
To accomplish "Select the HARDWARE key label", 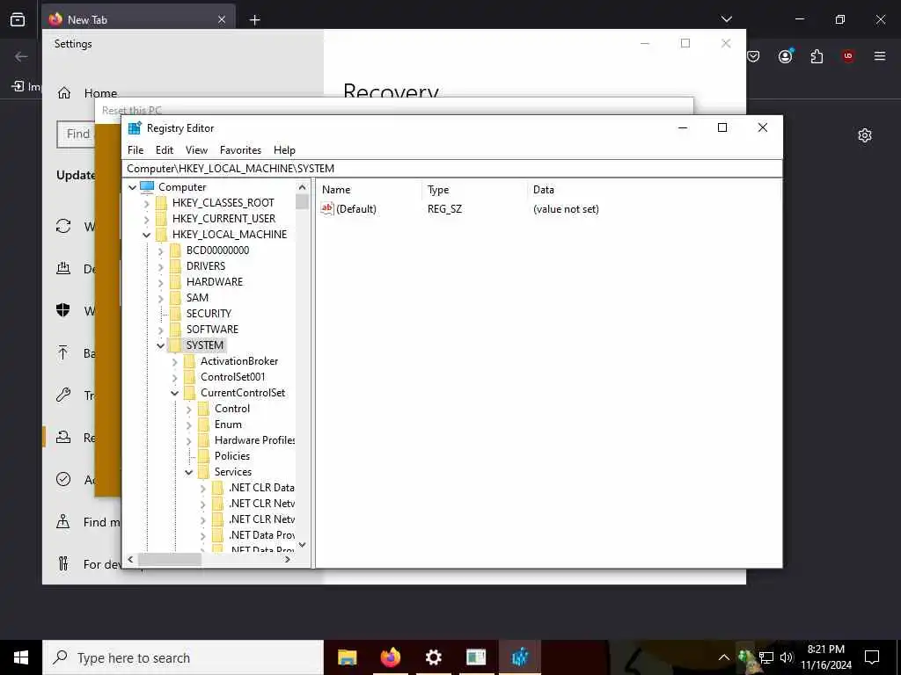I will point(215,282).
